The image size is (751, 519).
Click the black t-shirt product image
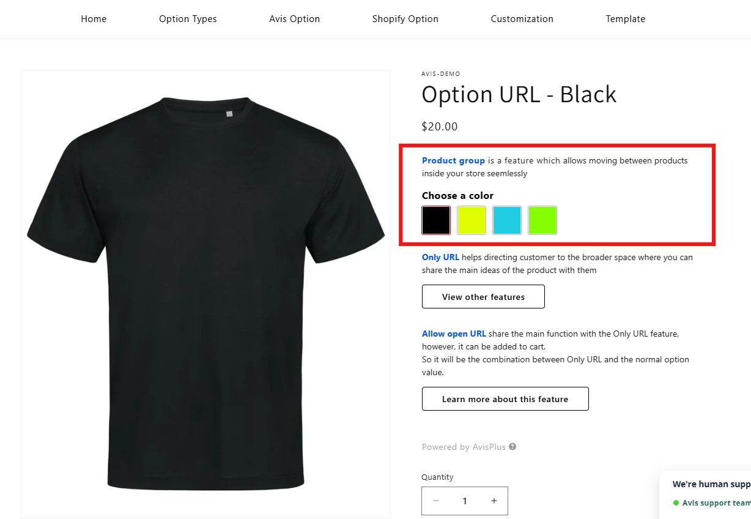point(206,294)
